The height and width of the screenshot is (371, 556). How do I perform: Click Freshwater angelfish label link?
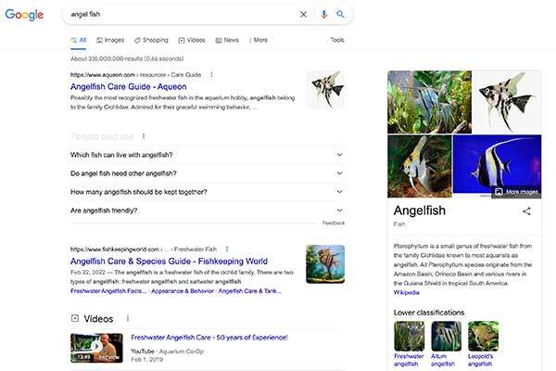tap(409, 360)
